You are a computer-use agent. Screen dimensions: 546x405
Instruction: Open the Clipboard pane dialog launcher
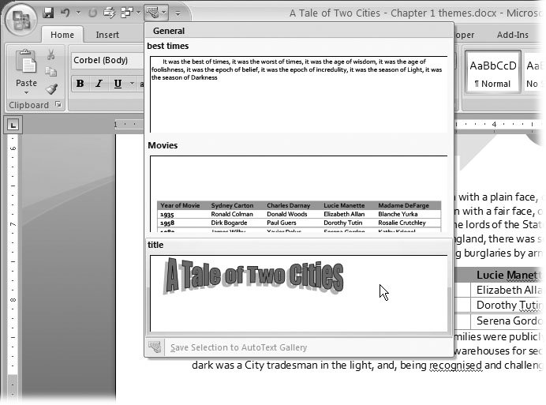(x=58, y=105)
